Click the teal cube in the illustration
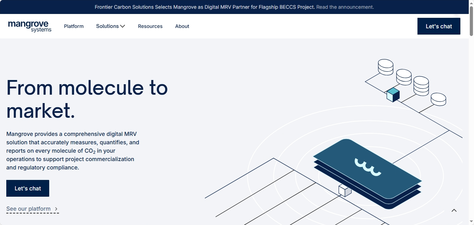474x225 pixels. 393,95
